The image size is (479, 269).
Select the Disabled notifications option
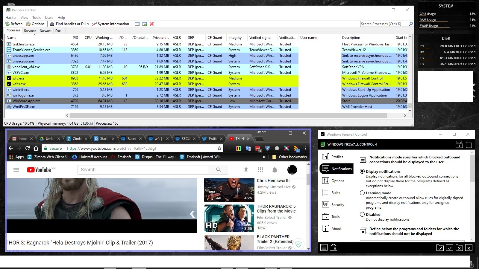(x=362, y=215)
